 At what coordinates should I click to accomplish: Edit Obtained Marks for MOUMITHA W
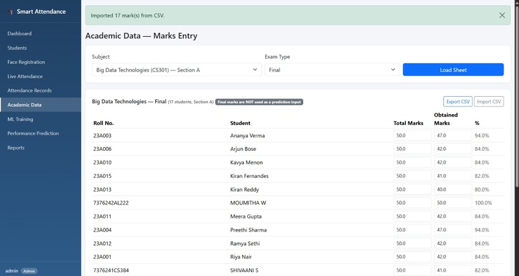coord(453,202)
